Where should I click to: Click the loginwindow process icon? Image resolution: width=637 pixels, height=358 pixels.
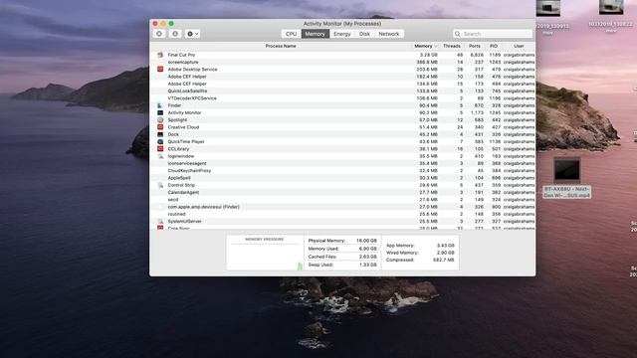coord(160,156)
